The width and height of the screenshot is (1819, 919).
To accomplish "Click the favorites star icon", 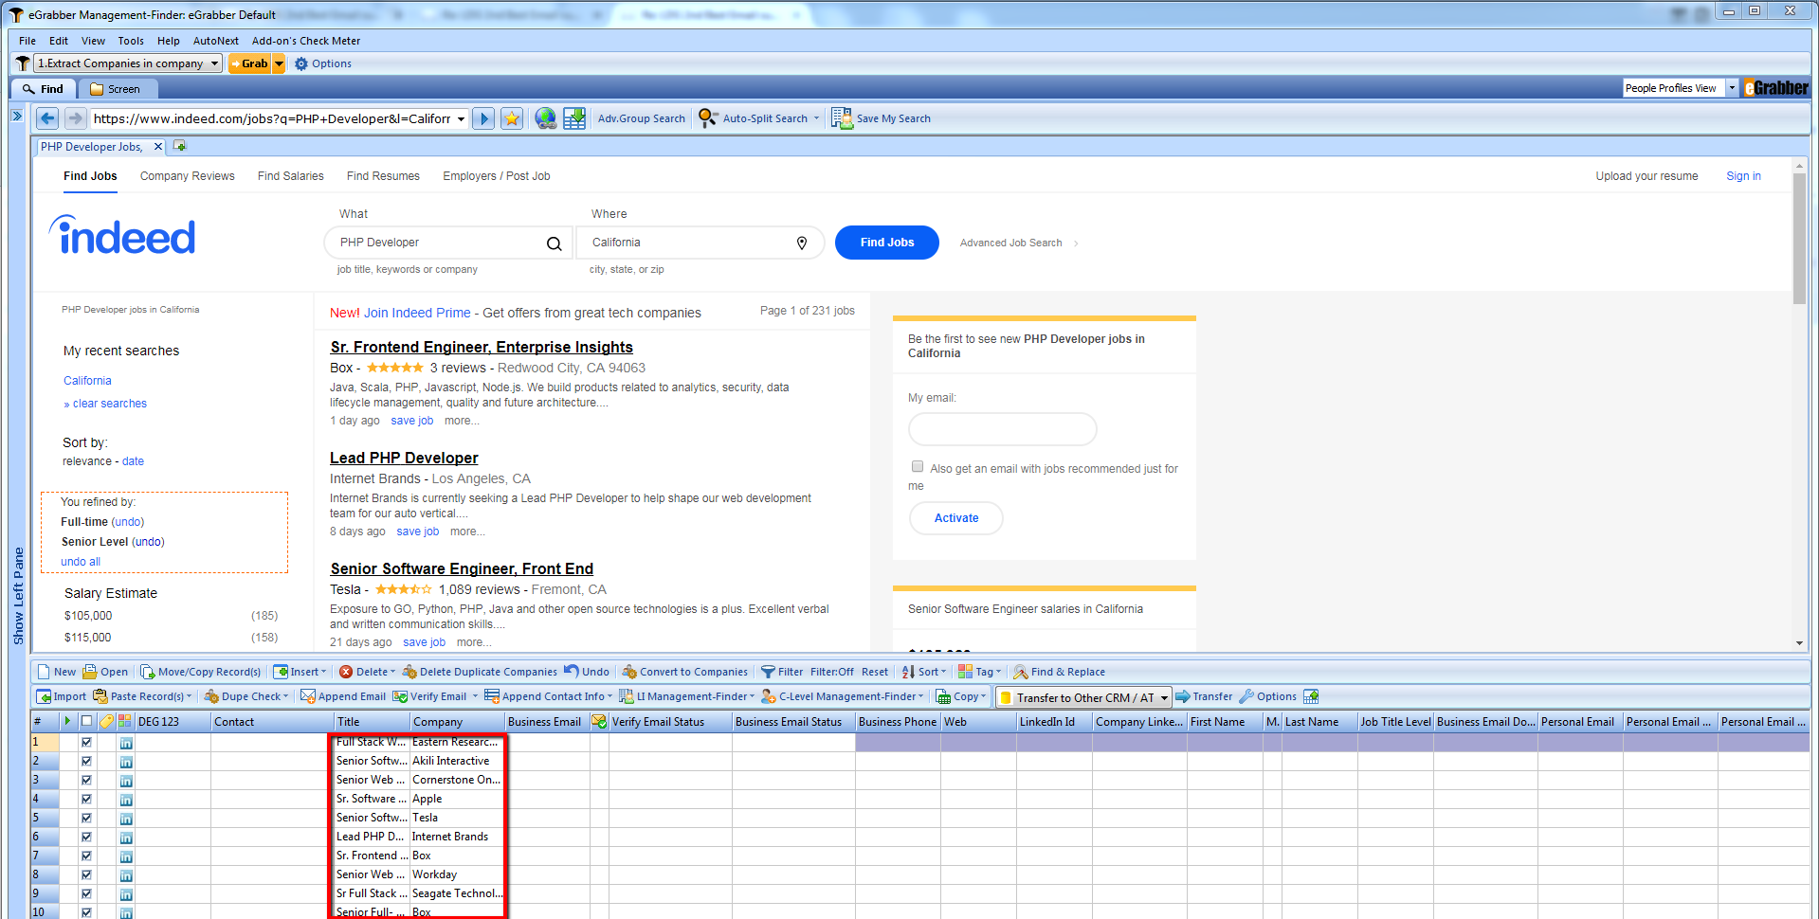I will point(512,118).
